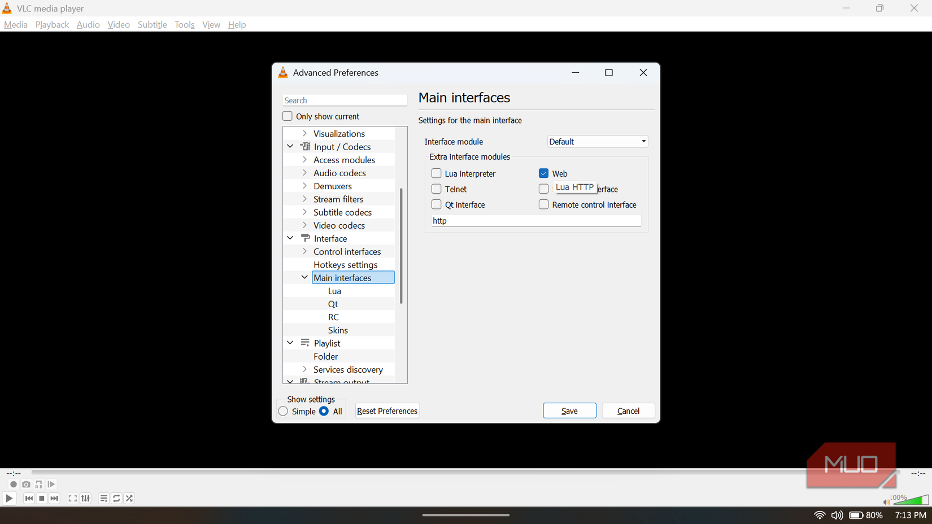932x524 pixels.
Task: Open extended settings equalizer icon
Action: 85,498
